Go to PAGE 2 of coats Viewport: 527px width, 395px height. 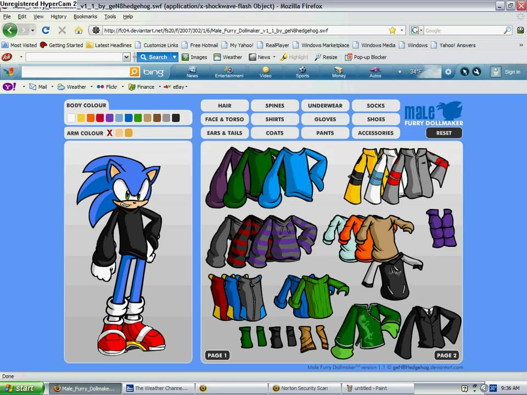coord(446,355)
